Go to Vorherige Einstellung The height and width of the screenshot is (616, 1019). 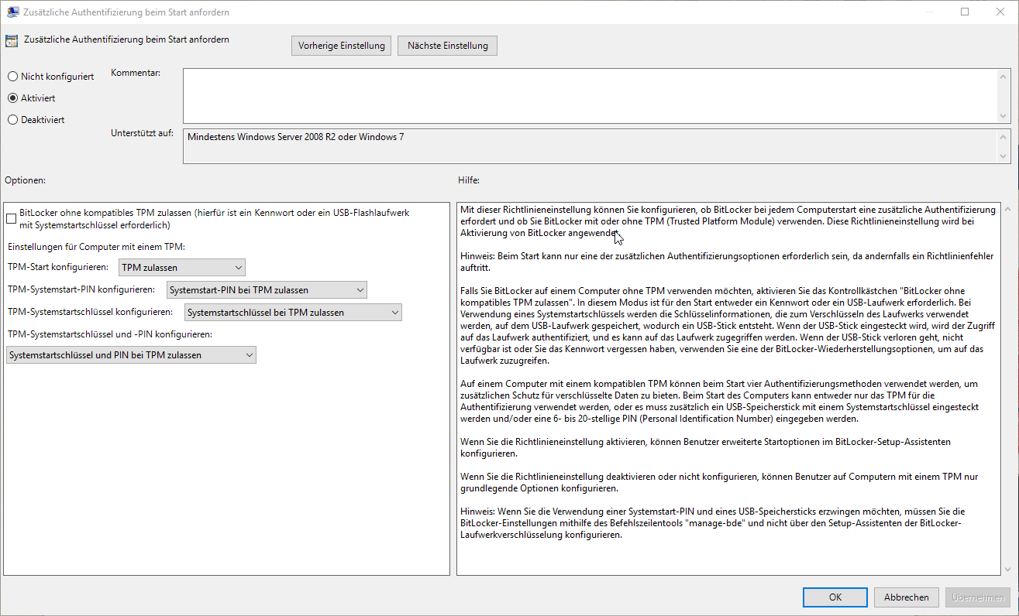(x=342, y=46)
